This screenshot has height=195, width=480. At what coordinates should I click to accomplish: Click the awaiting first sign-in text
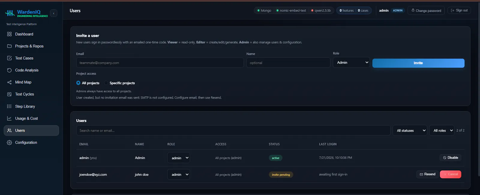click(x=333, y=175)
